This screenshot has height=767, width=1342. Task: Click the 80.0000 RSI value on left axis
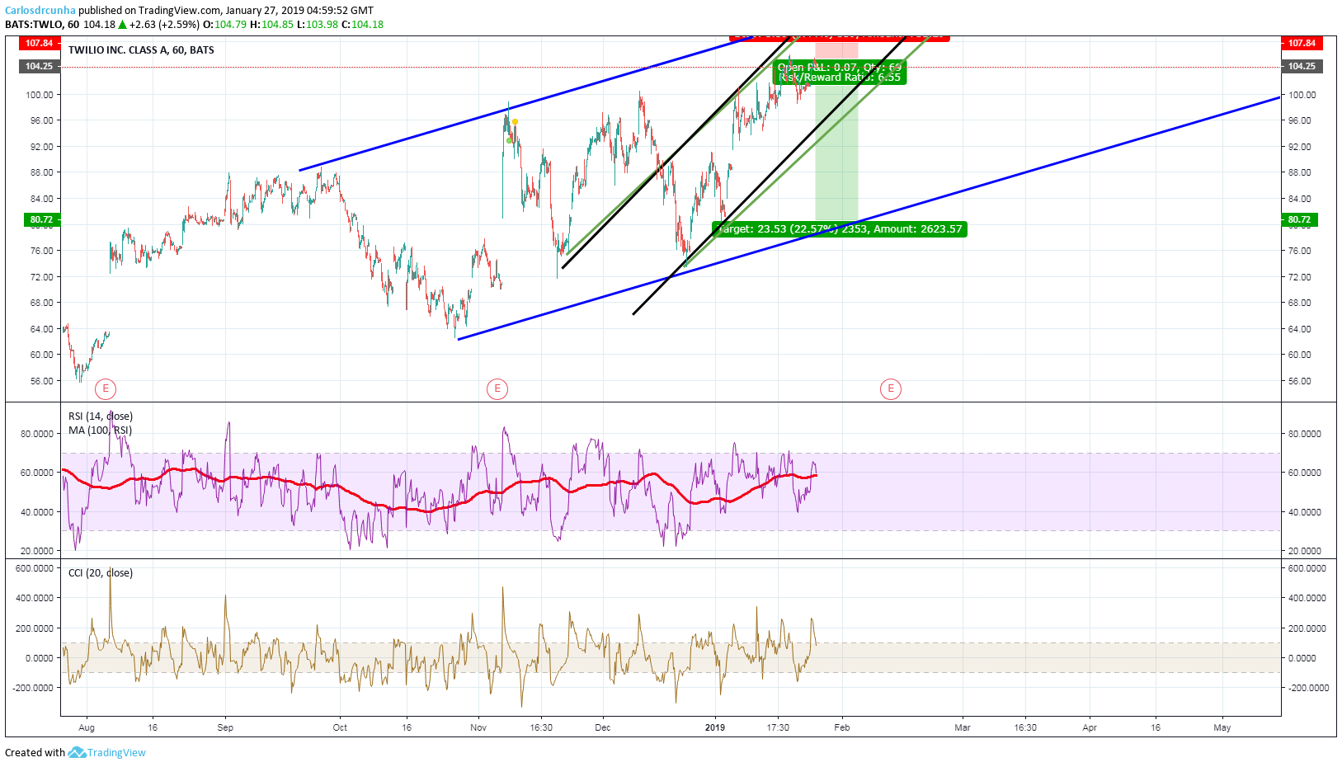point(37,434)
